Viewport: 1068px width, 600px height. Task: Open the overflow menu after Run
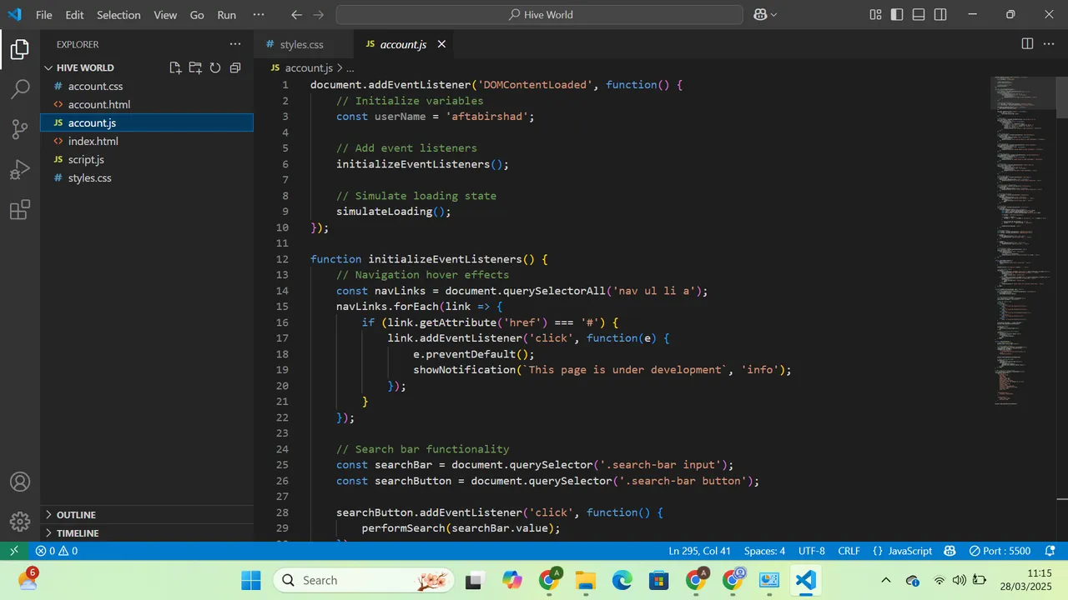coord(259,15)
